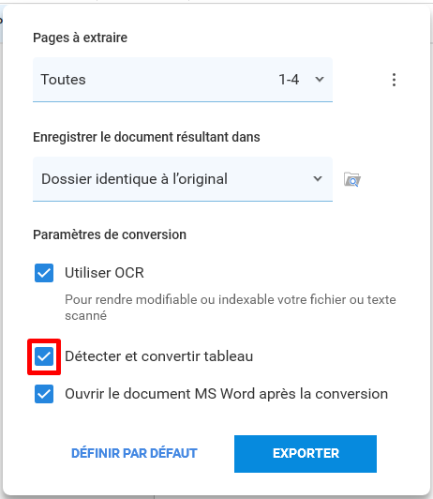Viewport: 433px width, 499px height.
Task: Select the Toutes text in pages field
Action: click(64, 80)
